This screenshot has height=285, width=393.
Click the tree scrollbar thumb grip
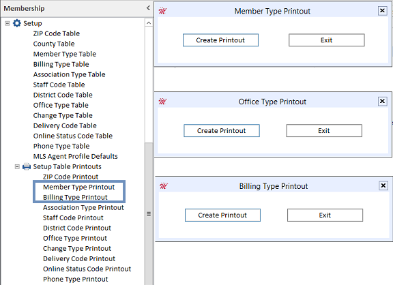point(149,214)
